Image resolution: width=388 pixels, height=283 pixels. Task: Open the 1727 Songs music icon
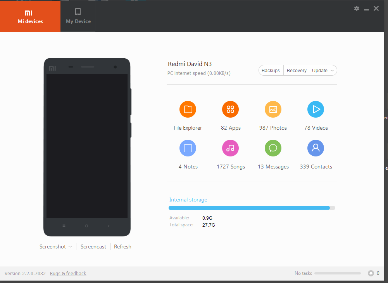coord(230,148)
